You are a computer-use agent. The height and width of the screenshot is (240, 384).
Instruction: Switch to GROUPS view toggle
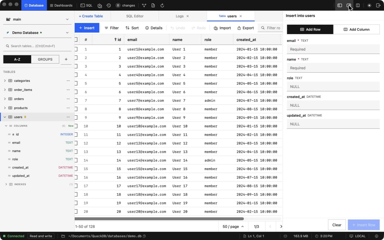click(x=45, y=59)
